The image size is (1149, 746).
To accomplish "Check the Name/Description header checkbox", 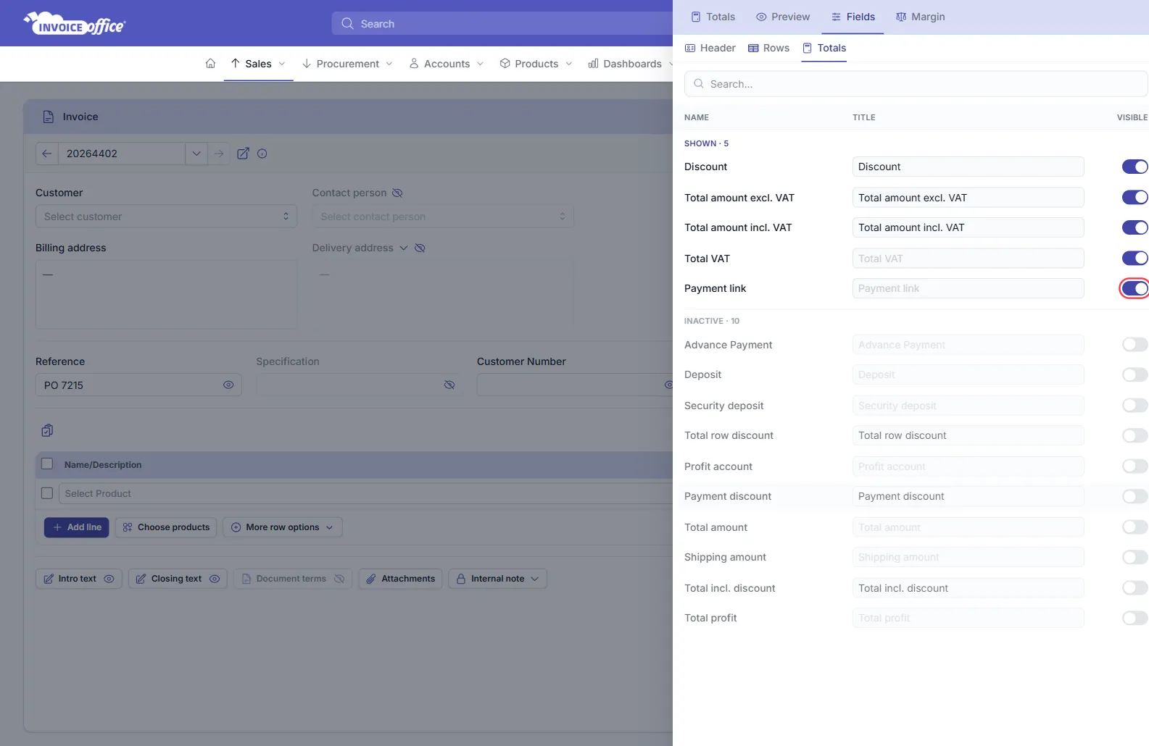I will point(47,464).
